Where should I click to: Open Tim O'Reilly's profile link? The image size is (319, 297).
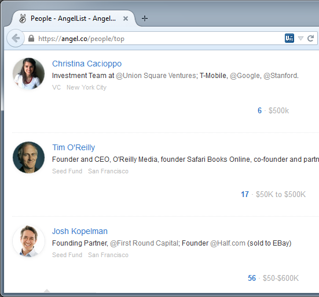click(x=74, y=147)
